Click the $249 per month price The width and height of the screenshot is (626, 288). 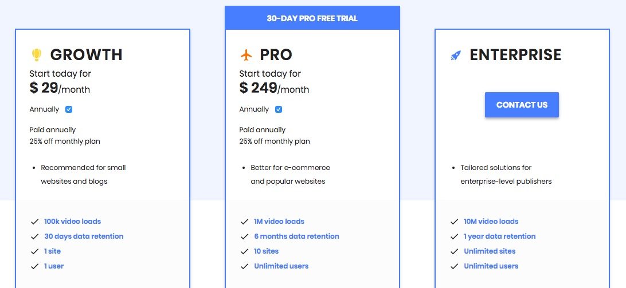tap(274, 88)
